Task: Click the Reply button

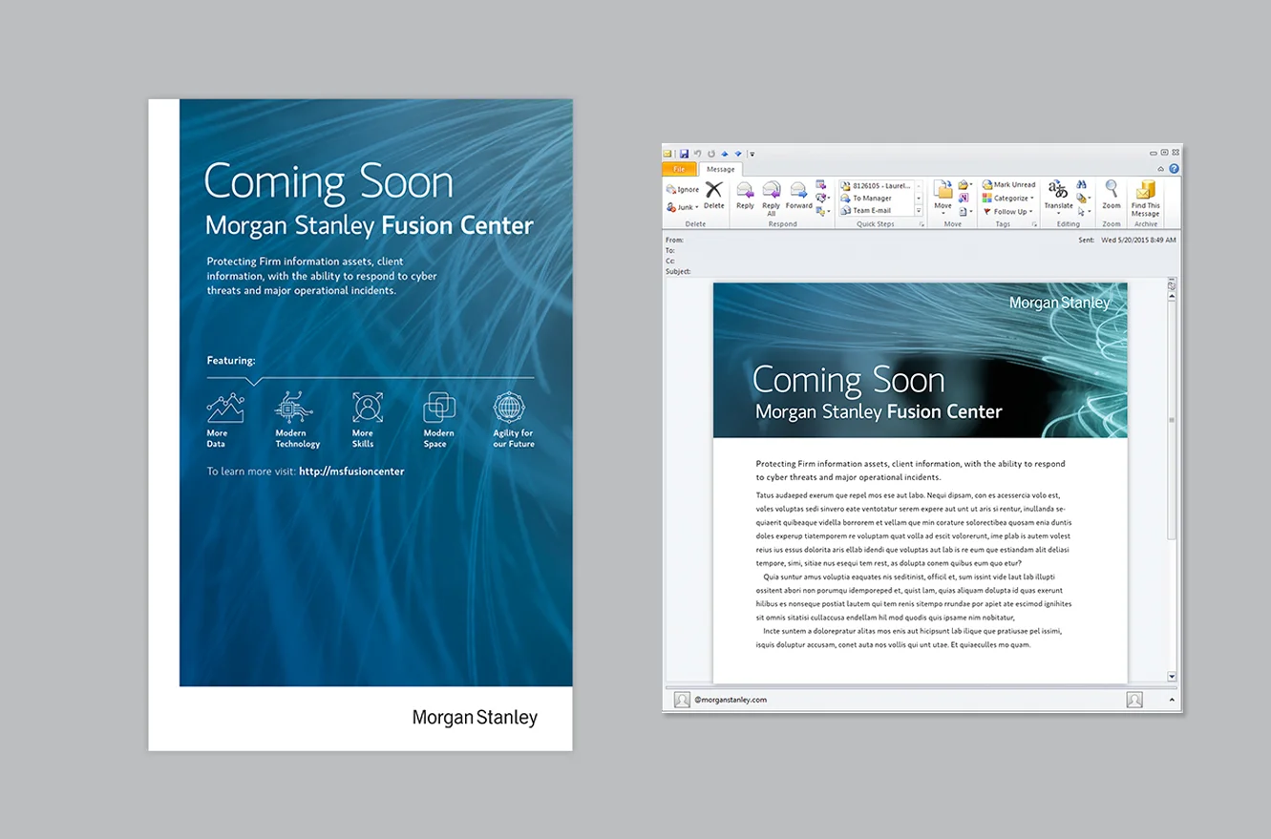Action: point(745,196)
